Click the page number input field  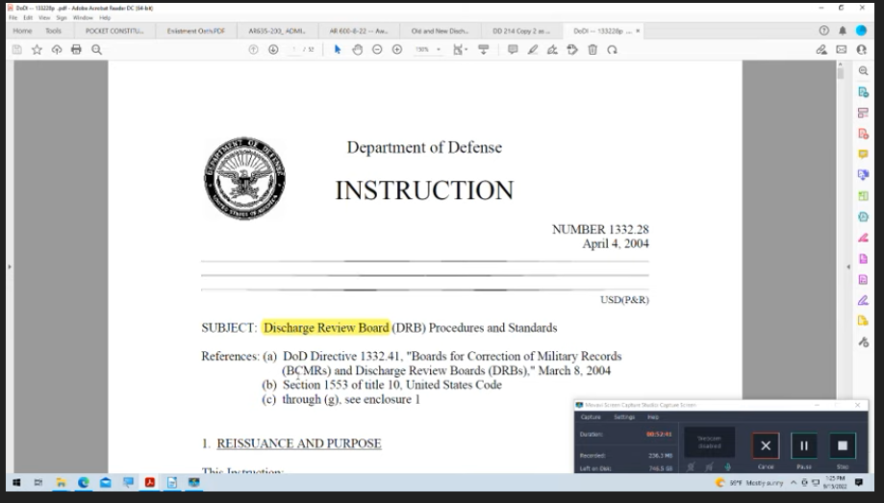point(293,50)
